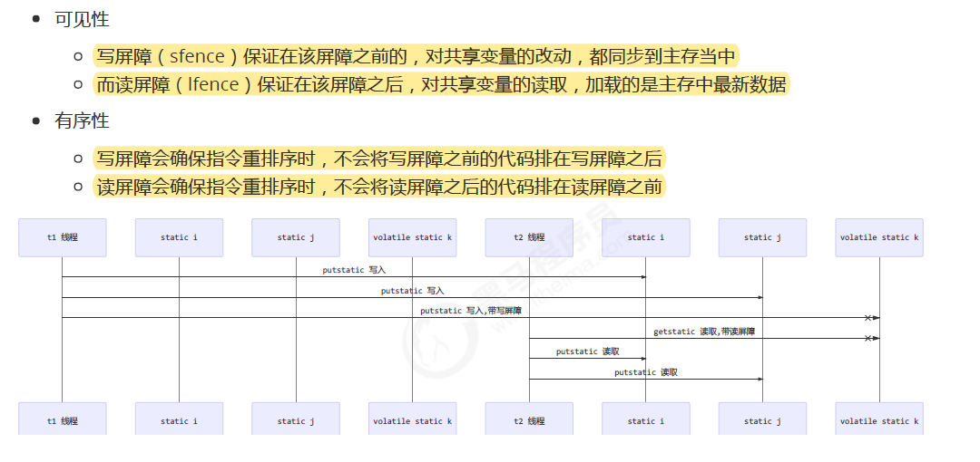Click the top-row rightmost volatile static k box
Viewport: 980px width, 462px height.
pyautogui.click(x=879, y=237)
